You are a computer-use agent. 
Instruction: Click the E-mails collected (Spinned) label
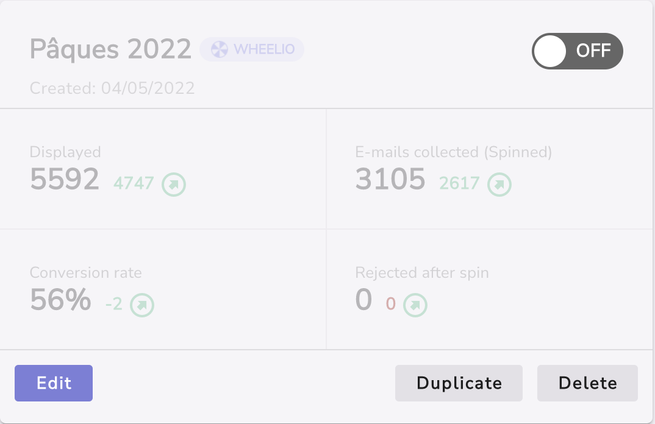(x=453, y=152)
